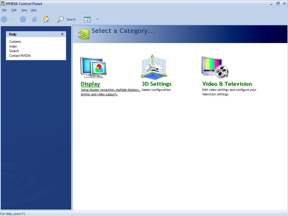Click the Display description link text
The height and width of the screenshot is (216, 288).
point(110,92)
